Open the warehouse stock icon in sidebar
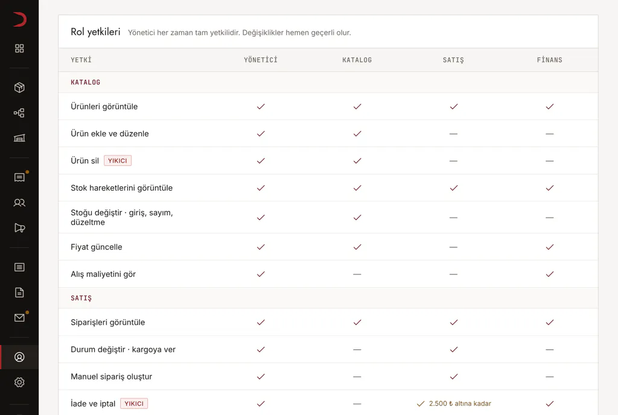Viewport: 618px width, 415px height. coord(19,138)
